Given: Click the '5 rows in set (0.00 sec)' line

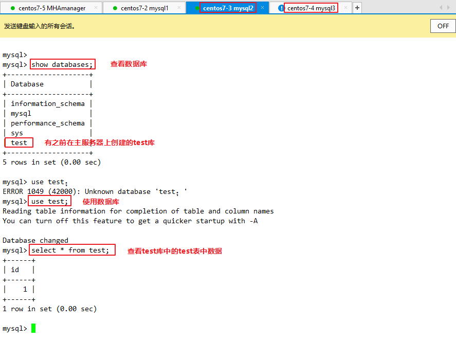Looking at the screenshot, I should click(x=51, y=162).
